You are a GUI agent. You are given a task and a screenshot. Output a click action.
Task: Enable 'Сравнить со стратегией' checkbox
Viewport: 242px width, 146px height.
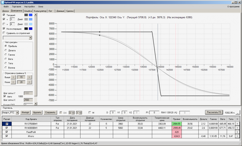tap(4, 33)
